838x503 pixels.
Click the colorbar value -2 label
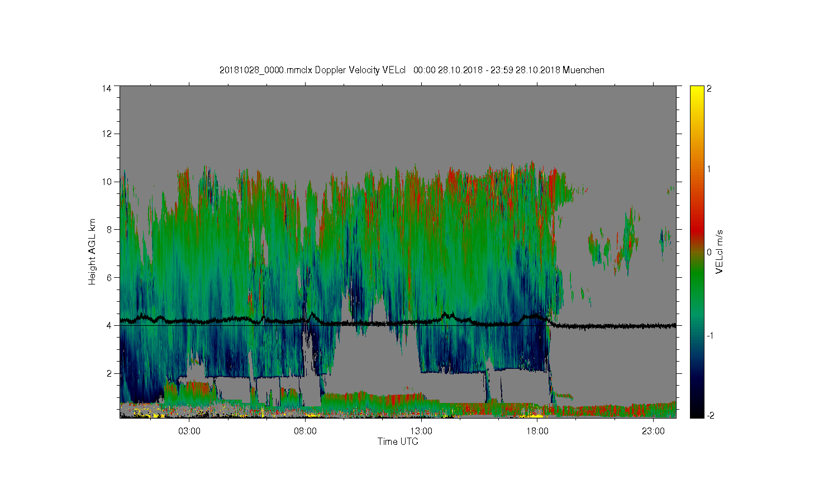coord(710,416)
